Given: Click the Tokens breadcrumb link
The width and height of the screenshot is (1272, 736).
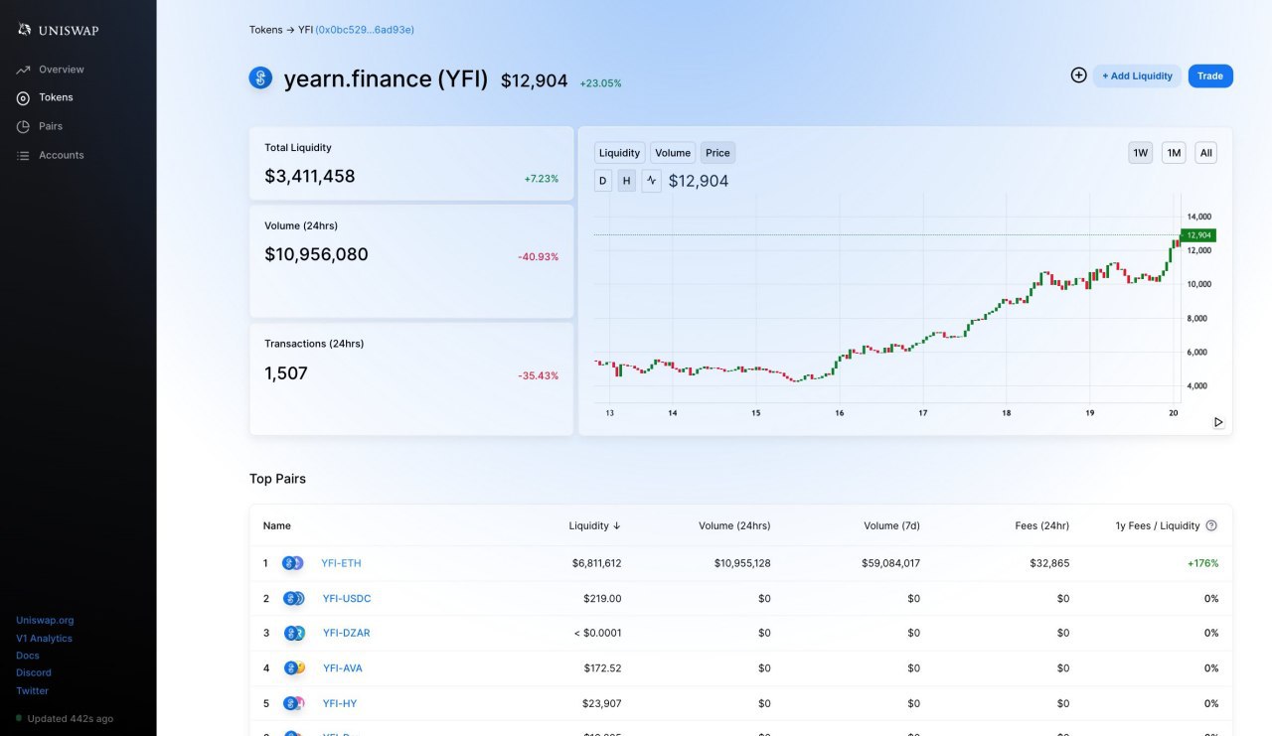Looking at the screenshot, I should [x=265, y=30].
